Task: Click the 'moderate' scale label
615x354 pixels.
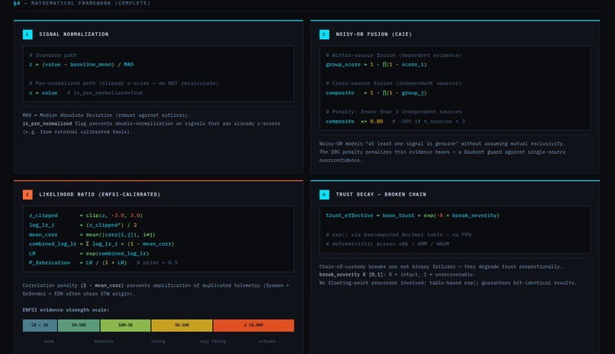Action: coord(104,342)
